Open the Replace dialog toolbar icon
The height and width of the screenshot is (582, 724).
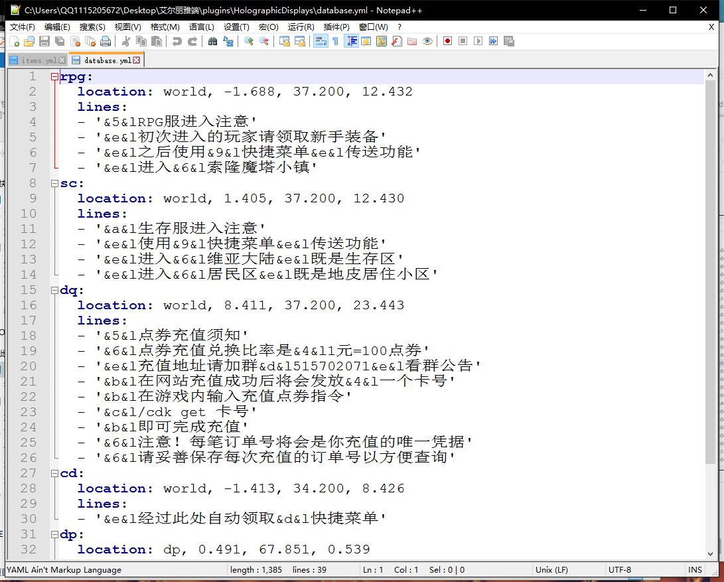[x=228, y=42]
